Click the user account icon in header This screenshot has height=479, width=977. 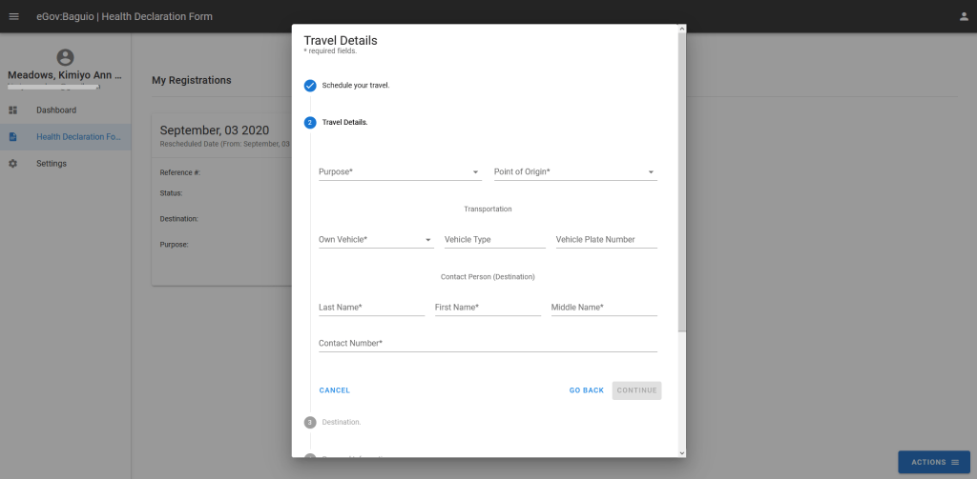coord(963,16)
